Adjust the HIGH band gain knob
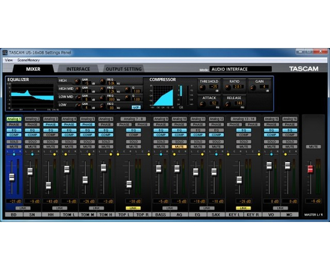This screenshot has height=270, width=330. 77,82
